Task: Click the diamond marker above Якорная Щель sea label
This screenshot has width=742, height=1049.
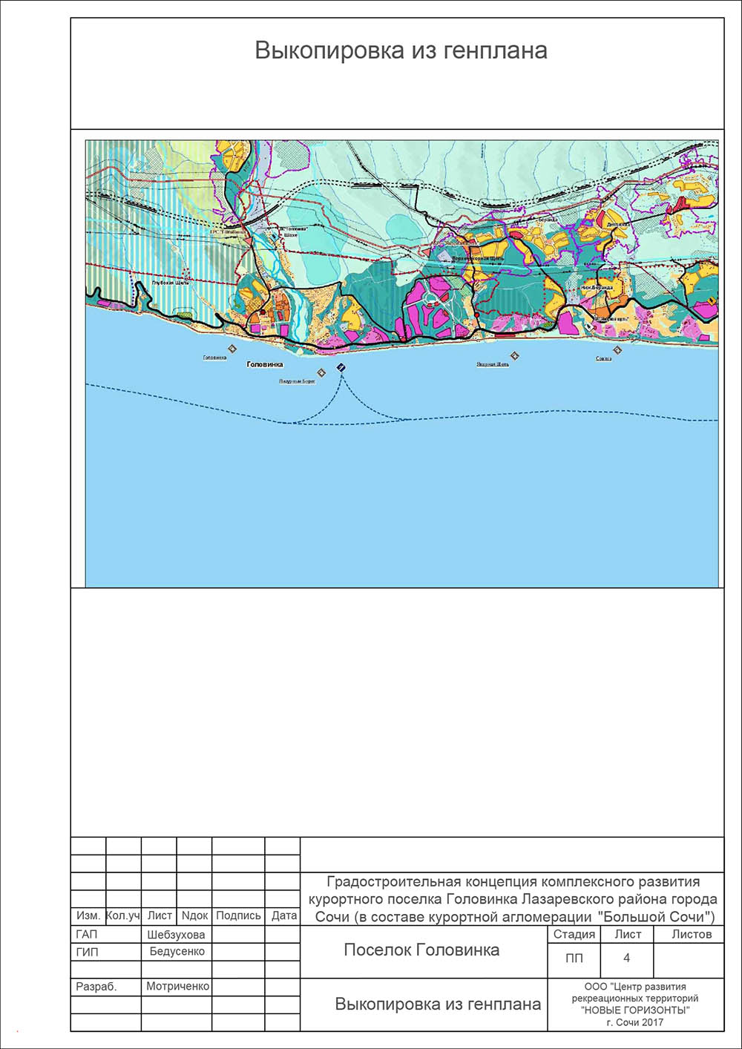Action: (x=516, y=356)
